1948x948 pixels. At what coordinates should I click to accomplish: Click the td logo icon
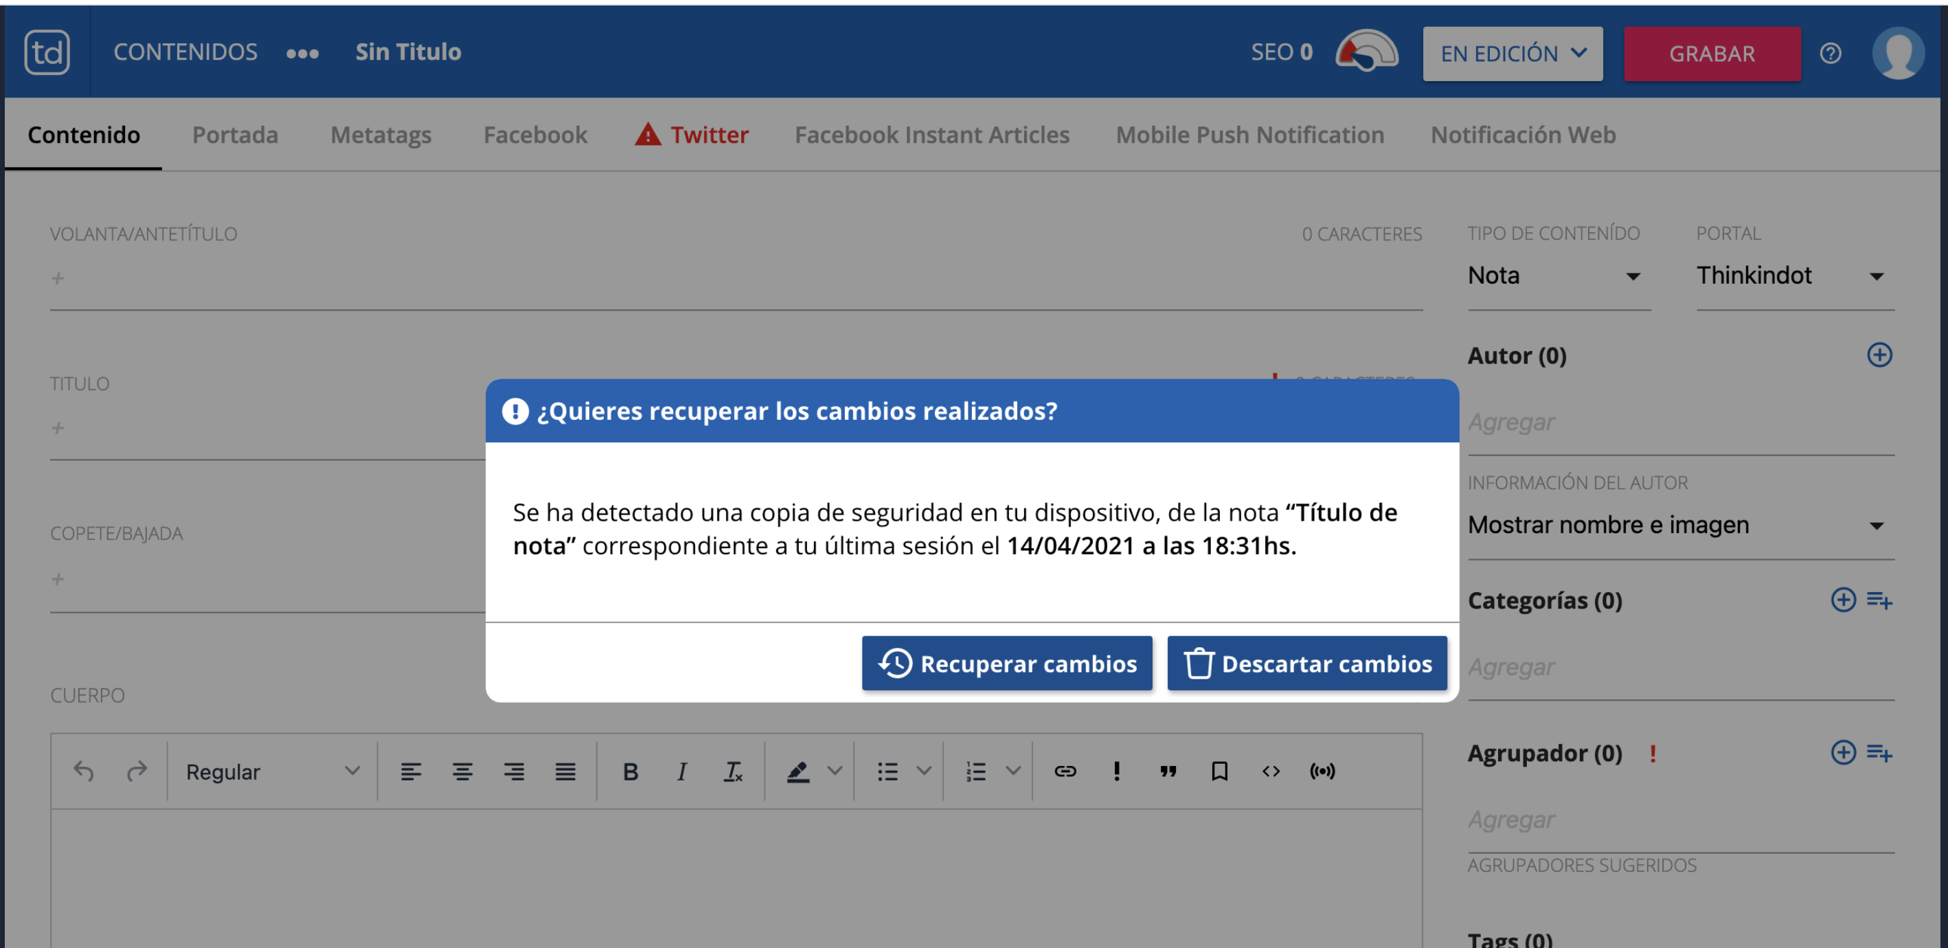(47, 52)
